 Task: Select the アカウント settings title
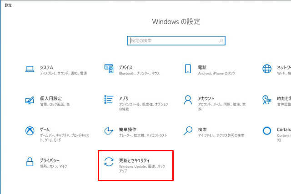coord(206,98)
